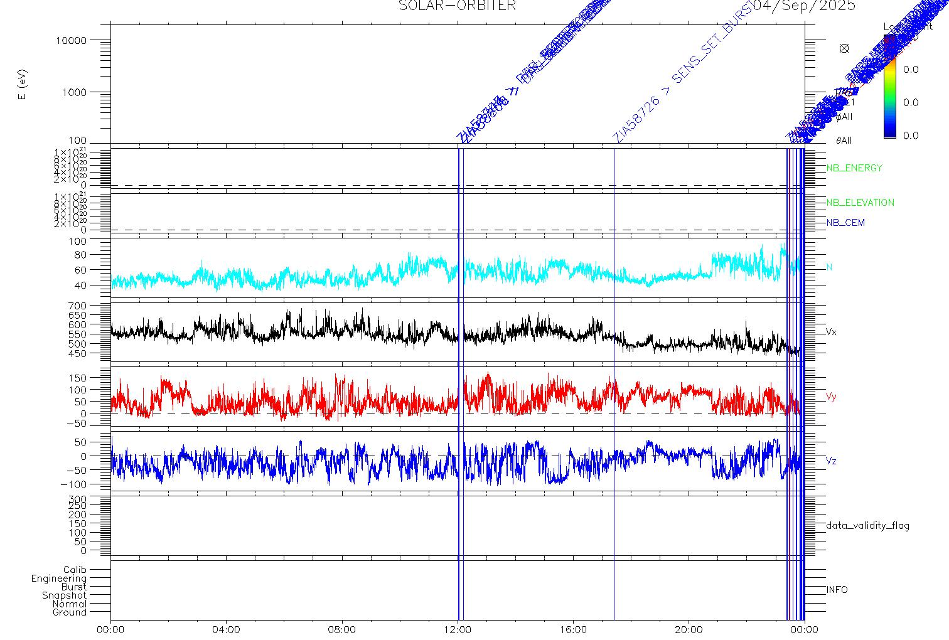The image size is (949, 640).
Task: Click the cyan N density label
Action: [829, 268]
